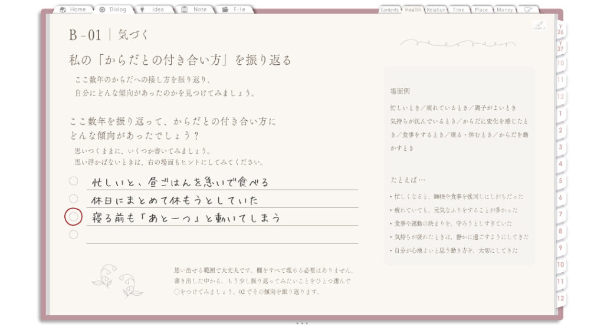Go to the Contents tab
The image size is (604, 327).
pyautogui.click(x=389, y=9)
